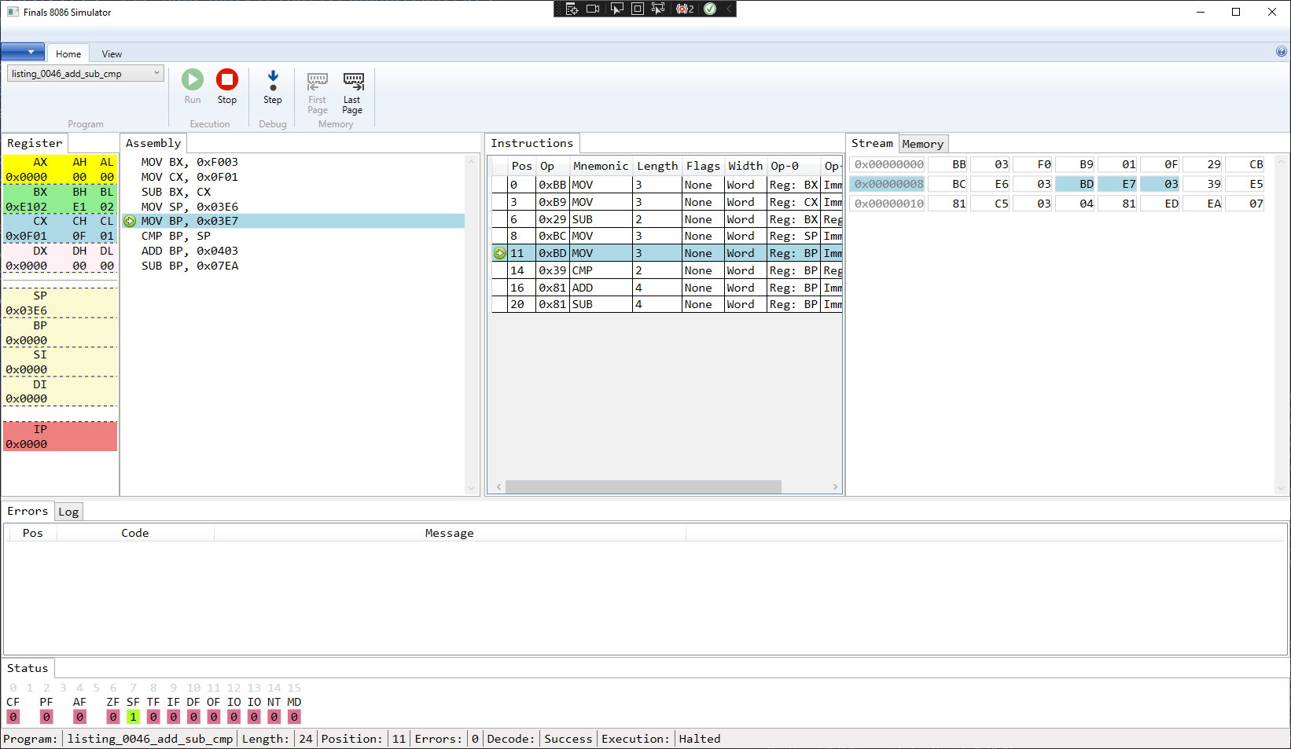
Task: Open the Log tab
Action: pos(68,512)
